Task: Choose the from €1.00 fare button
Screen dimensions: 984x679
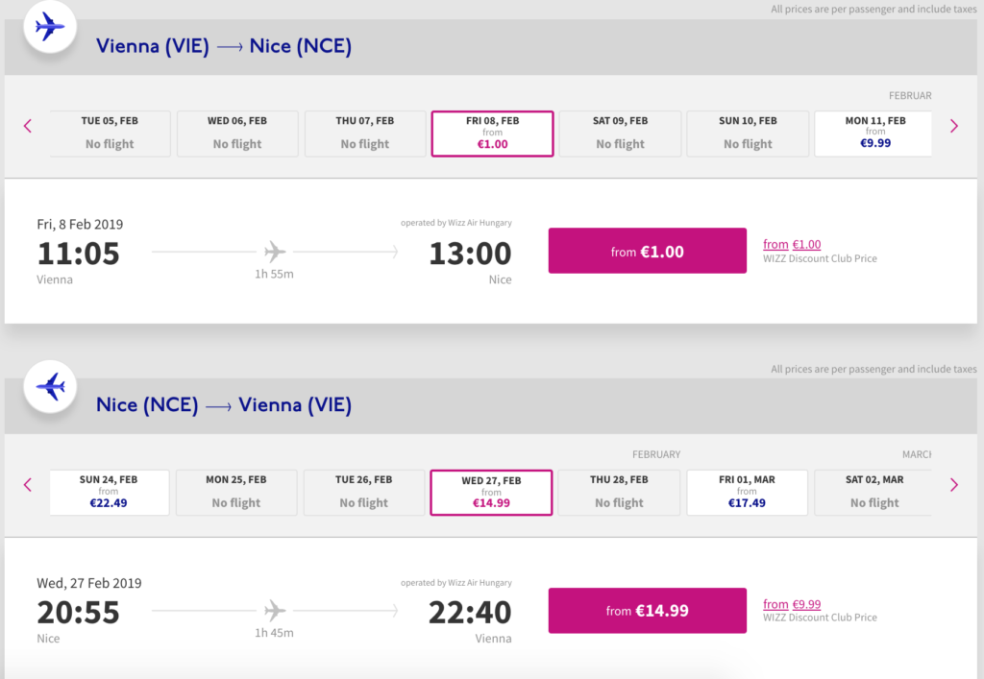Action: pyautogui.click(x=647, y=251)
